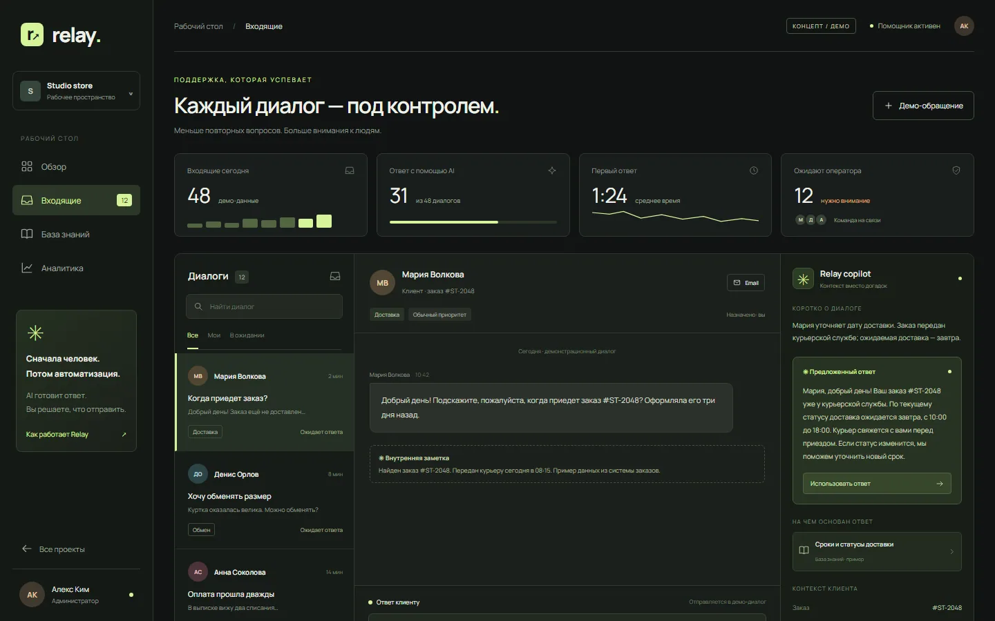Open the Аналитика section
Viewport: 995px width, 621px height.
pos(76,268)
